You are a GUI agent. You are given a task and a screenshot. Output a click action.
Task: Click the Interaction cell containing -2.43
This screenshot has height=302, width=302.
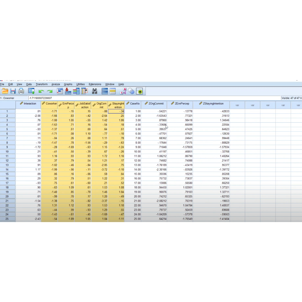pos(28,219)
